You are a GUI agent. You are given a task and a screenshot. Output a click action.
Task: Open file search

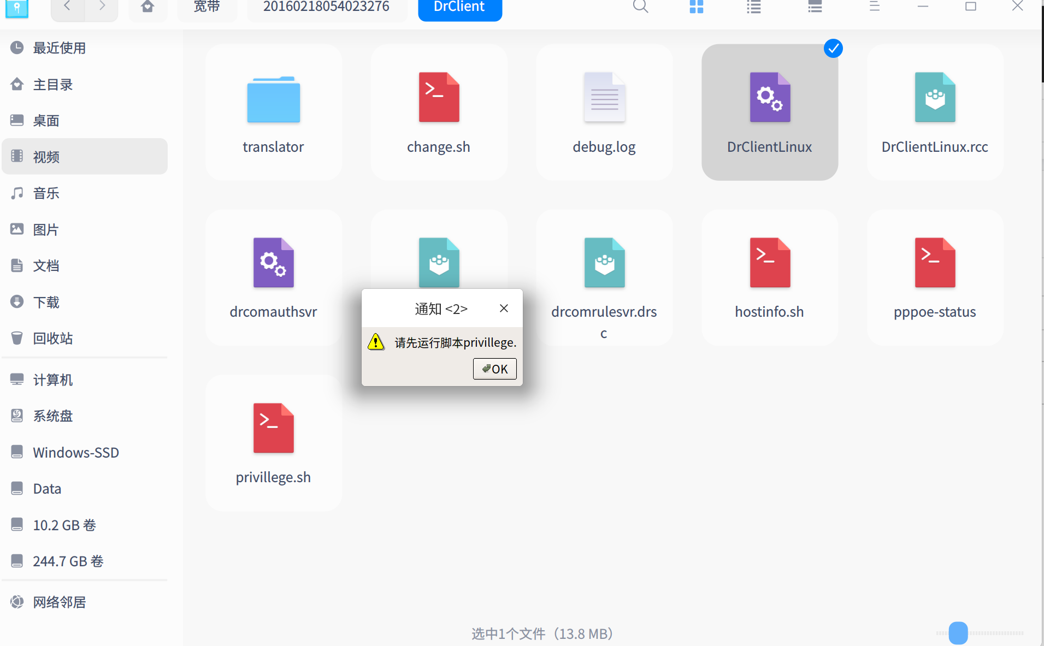click(640, 7)
